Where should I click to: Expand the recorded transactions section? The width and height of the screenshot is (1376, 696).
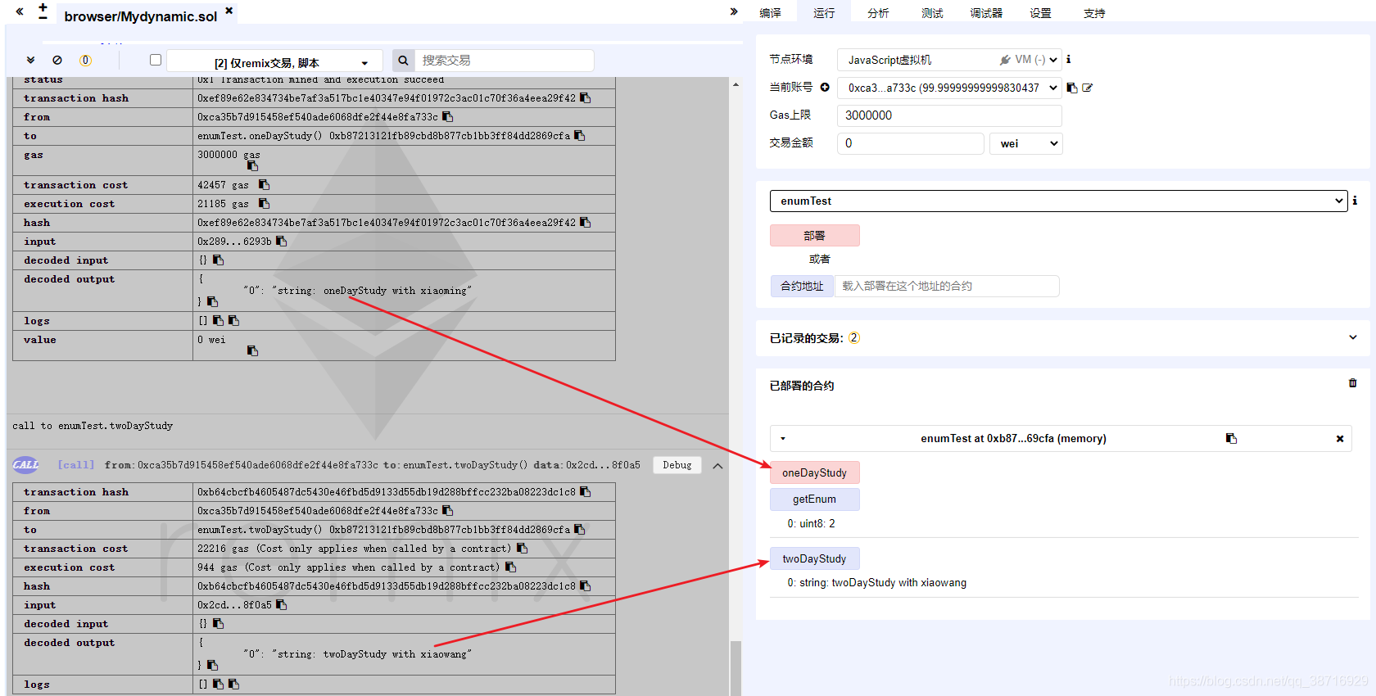click(1353, 337)
